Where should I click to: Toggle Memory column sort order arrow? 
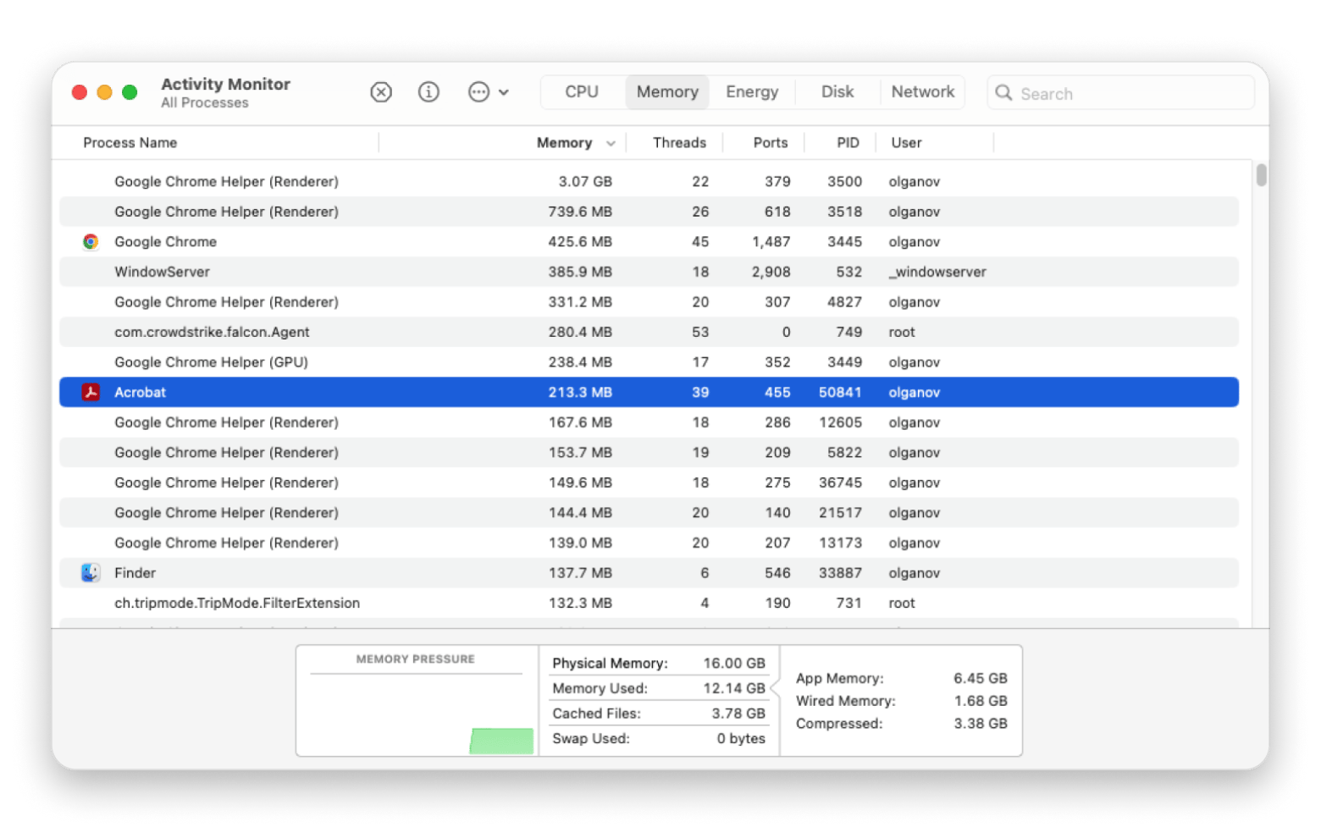click(611, 144)
